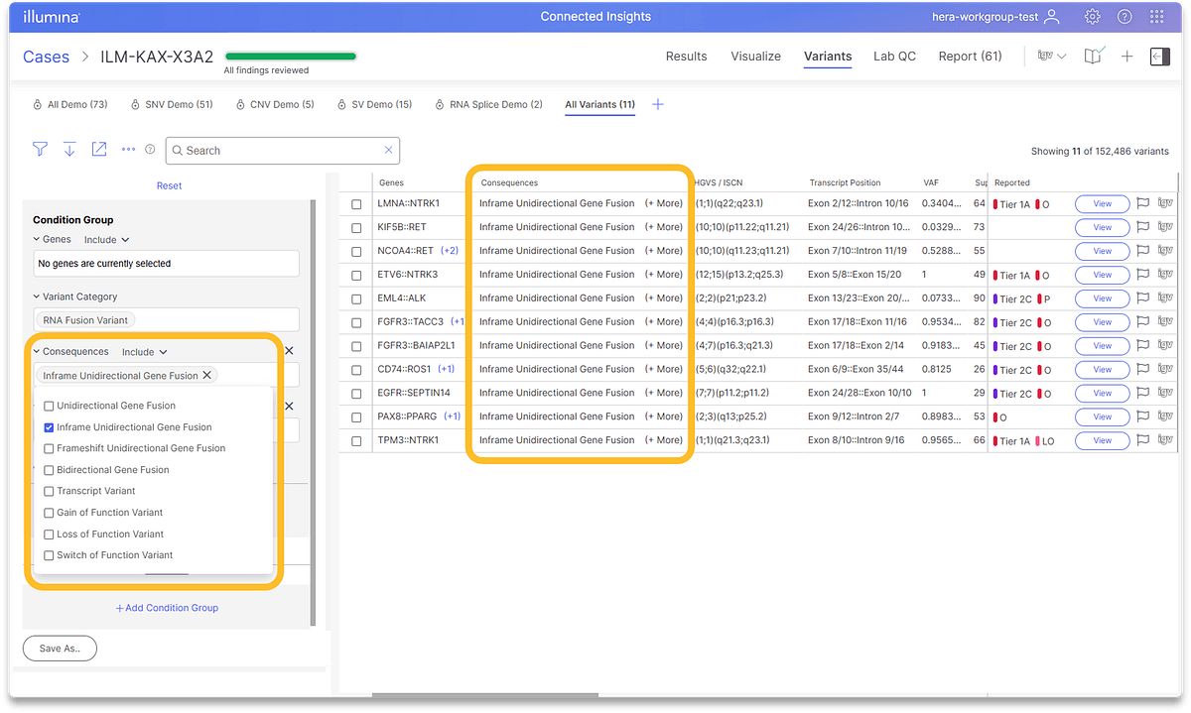Click View button for KIF5B::RET
The width and height of the screenshot is (1191, 713).
pos(1102,227)
